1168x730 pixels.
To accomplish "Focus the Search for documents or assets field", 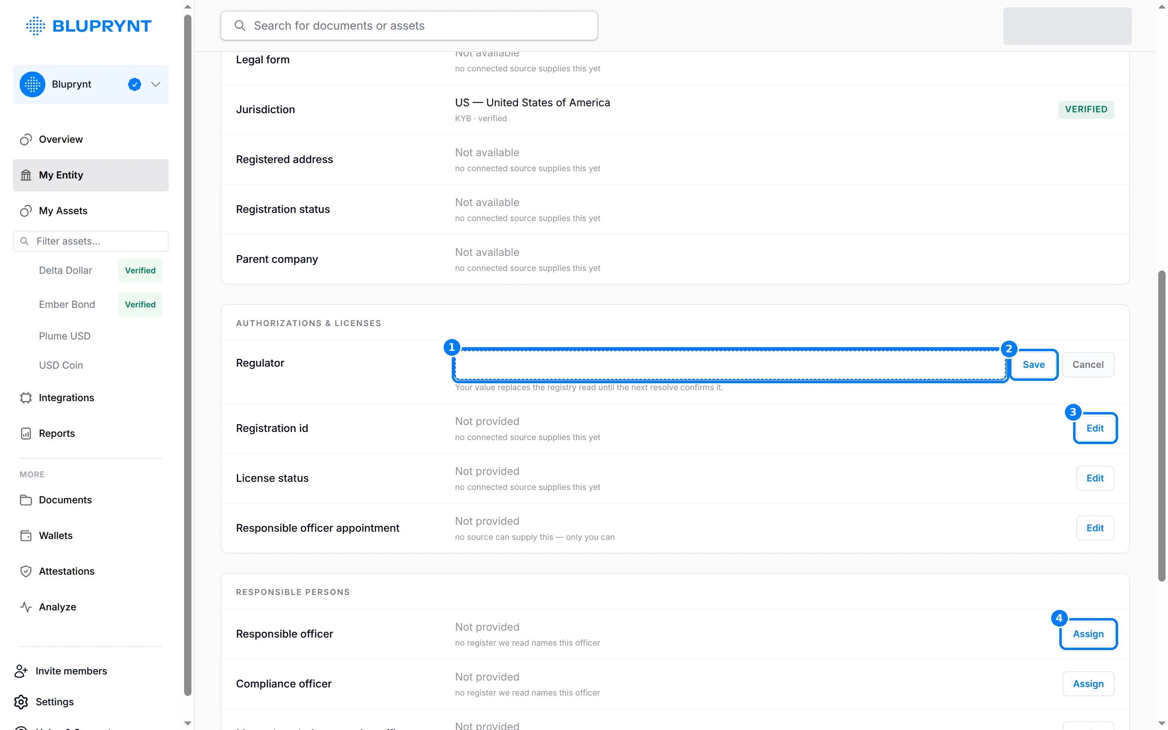I will [409, 26].
